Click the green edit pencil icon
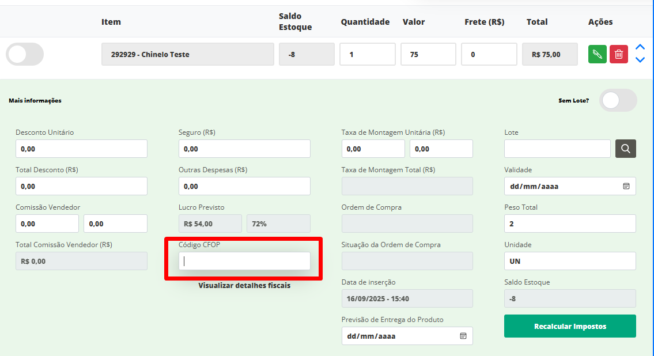The height and width of the screenshot is (356, 654). click(x=597, y=54)
